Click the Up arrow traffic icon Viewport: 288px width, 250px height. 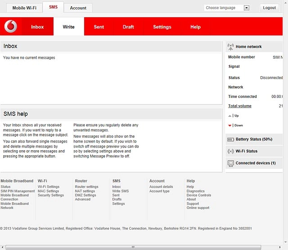coord(229,116)
